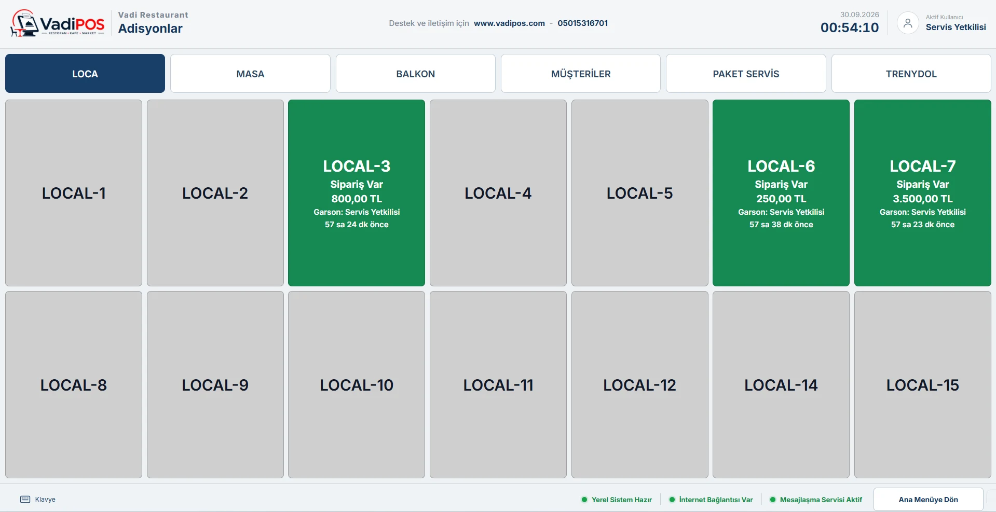Go to the MÜŞTERİLER tab
This screenshot has height=512, width=996.
[580, 74]
